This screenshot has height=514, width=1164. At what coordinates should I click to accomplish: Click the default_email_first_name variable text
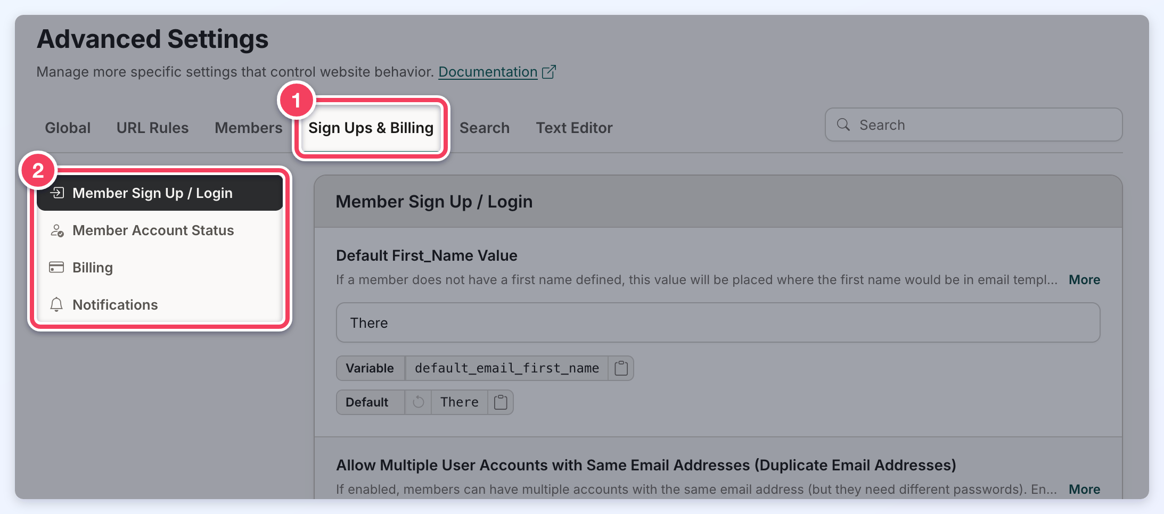[507, 368]
